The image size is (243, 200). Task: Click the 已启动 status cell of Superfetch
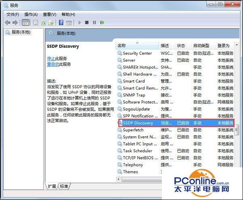click(x=183, y=130)
